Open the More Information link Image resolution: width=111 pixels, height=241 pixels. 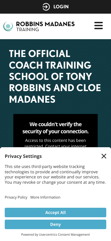(x=45, y=197)
